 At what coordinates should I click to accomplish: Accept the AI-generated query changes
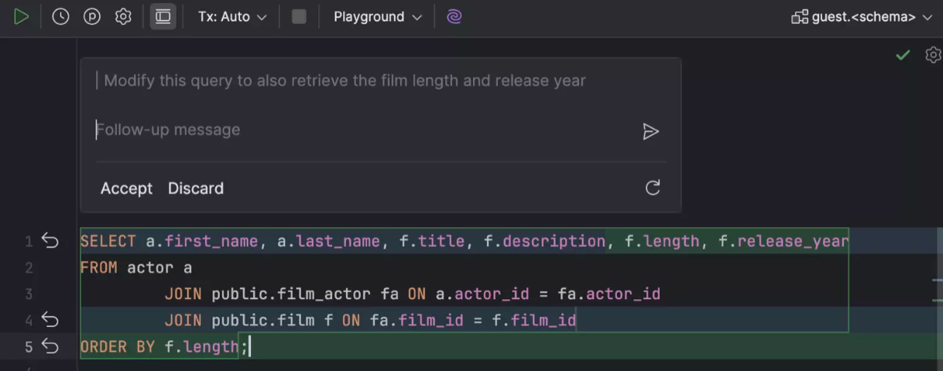click(126, 189)
